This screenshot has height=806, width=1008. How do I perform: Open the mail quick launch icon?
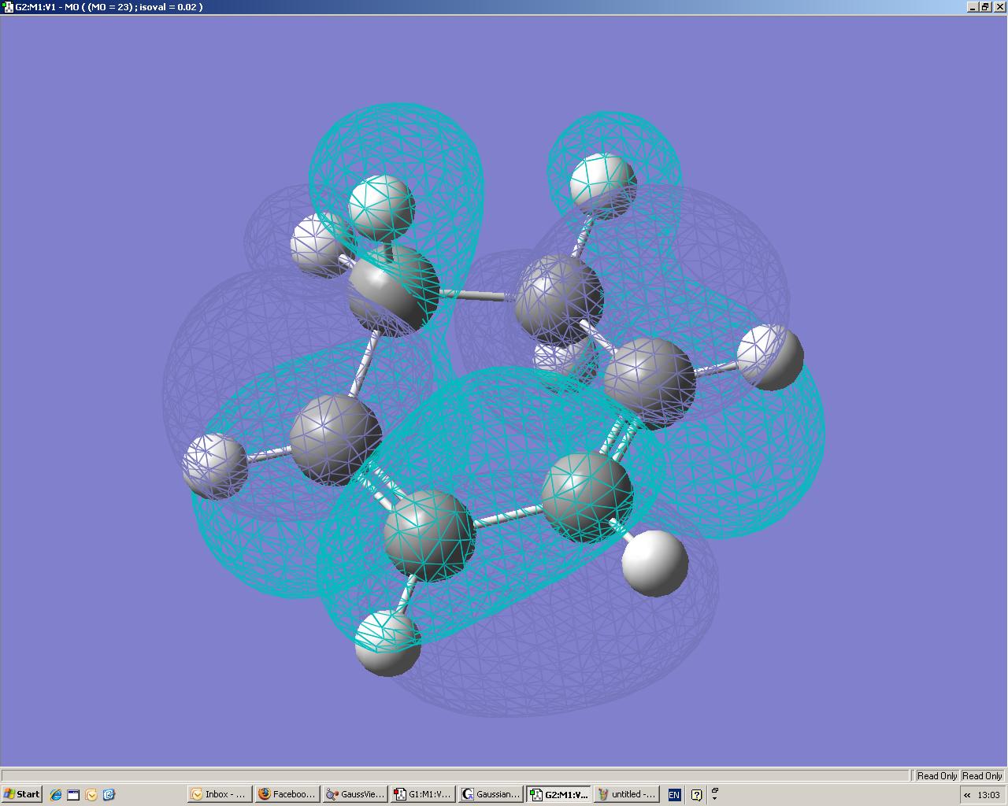[91, 794]
